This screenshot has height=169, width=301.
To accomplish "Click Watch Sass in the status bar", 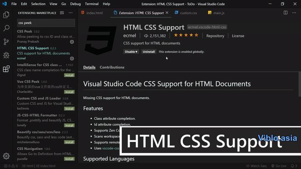I will (256, 166).
